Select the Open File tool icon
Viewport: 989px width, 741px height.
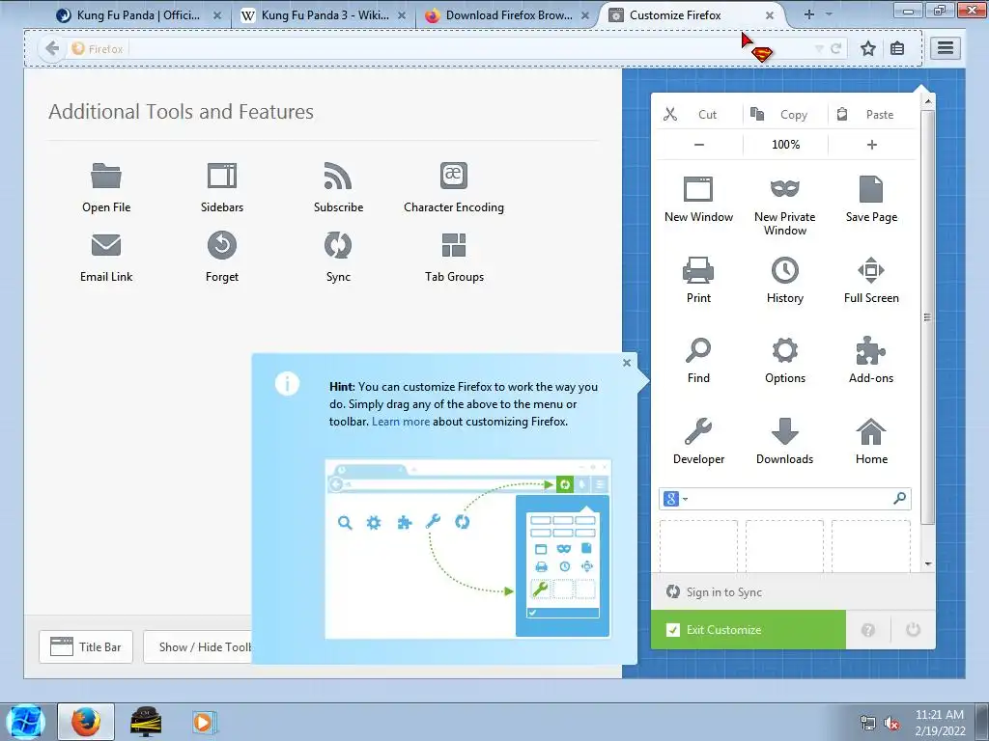[106, 176]
